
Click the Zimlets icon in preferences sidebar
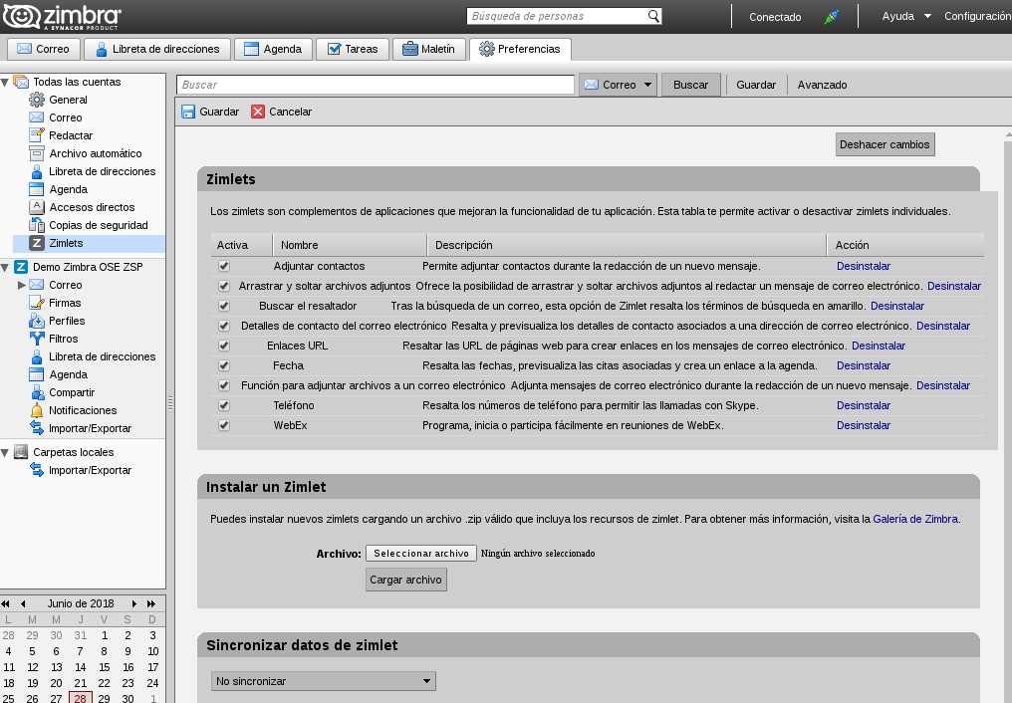tap(37, 243)
